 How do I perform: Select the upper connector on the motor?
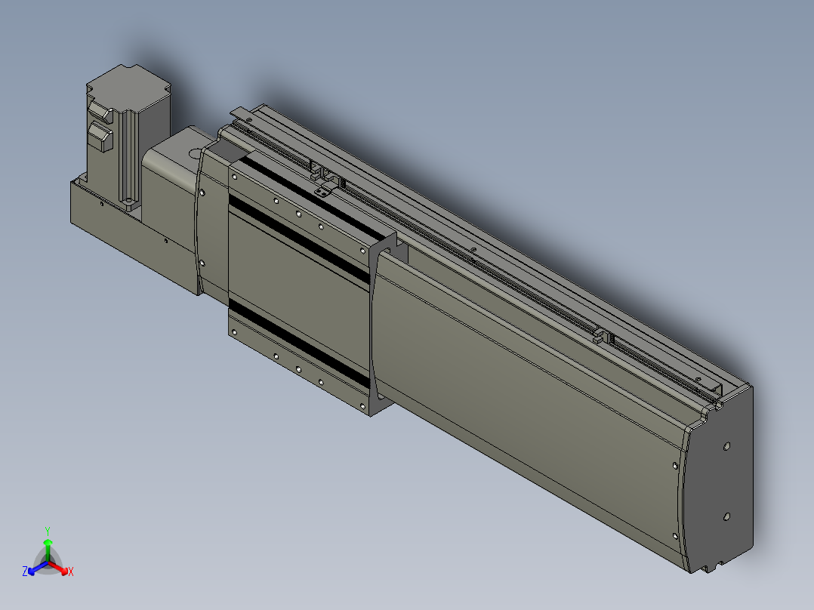pyautogui.click(x=100, y=112)
